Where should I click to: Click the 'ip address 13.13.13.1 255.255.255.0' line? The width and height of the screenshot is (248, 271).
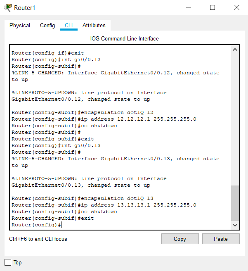104,205
